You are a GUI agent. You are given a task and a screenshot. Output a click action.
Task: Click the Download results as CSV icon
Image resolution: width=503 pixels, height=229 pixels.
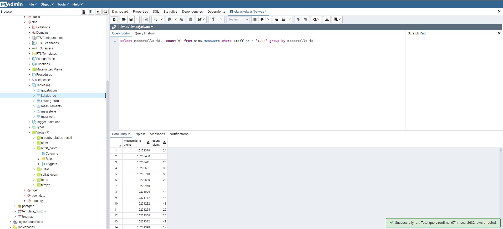pyautogui.click(x=327, y=19)
